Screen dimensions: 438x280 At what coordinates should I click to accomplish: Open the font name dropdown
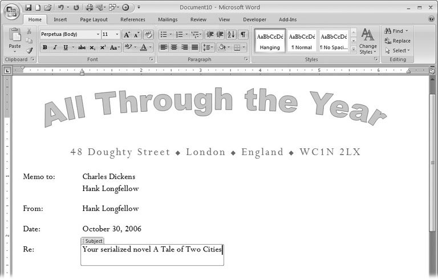point(98,34)
